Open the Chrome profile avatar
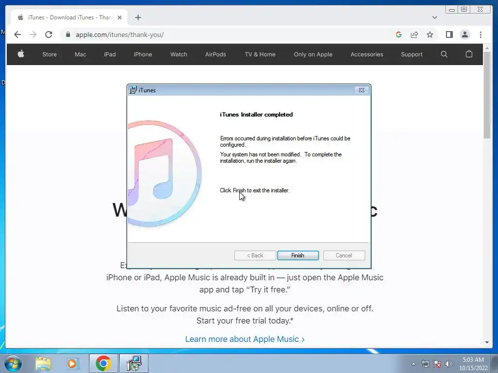The width and height of the screenshot is (498, 373). (464, 34)
